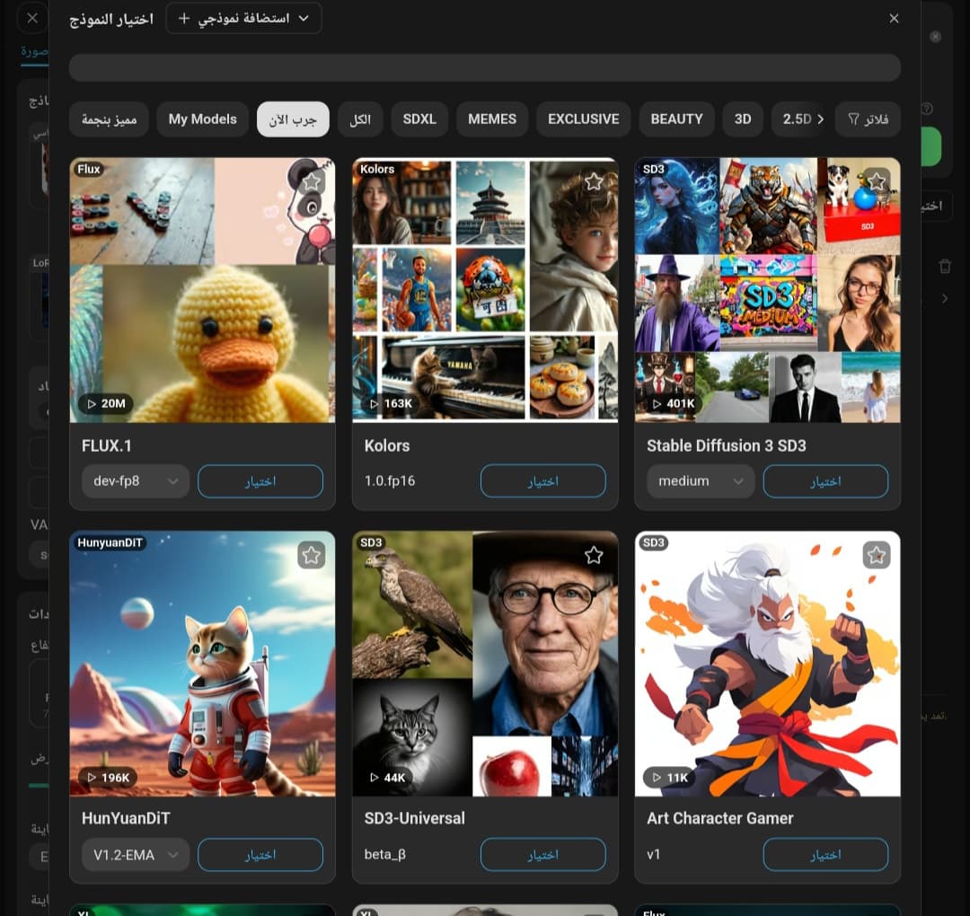
Task: Click the اختيار النموذج dialog title
Action: point(111,19)
